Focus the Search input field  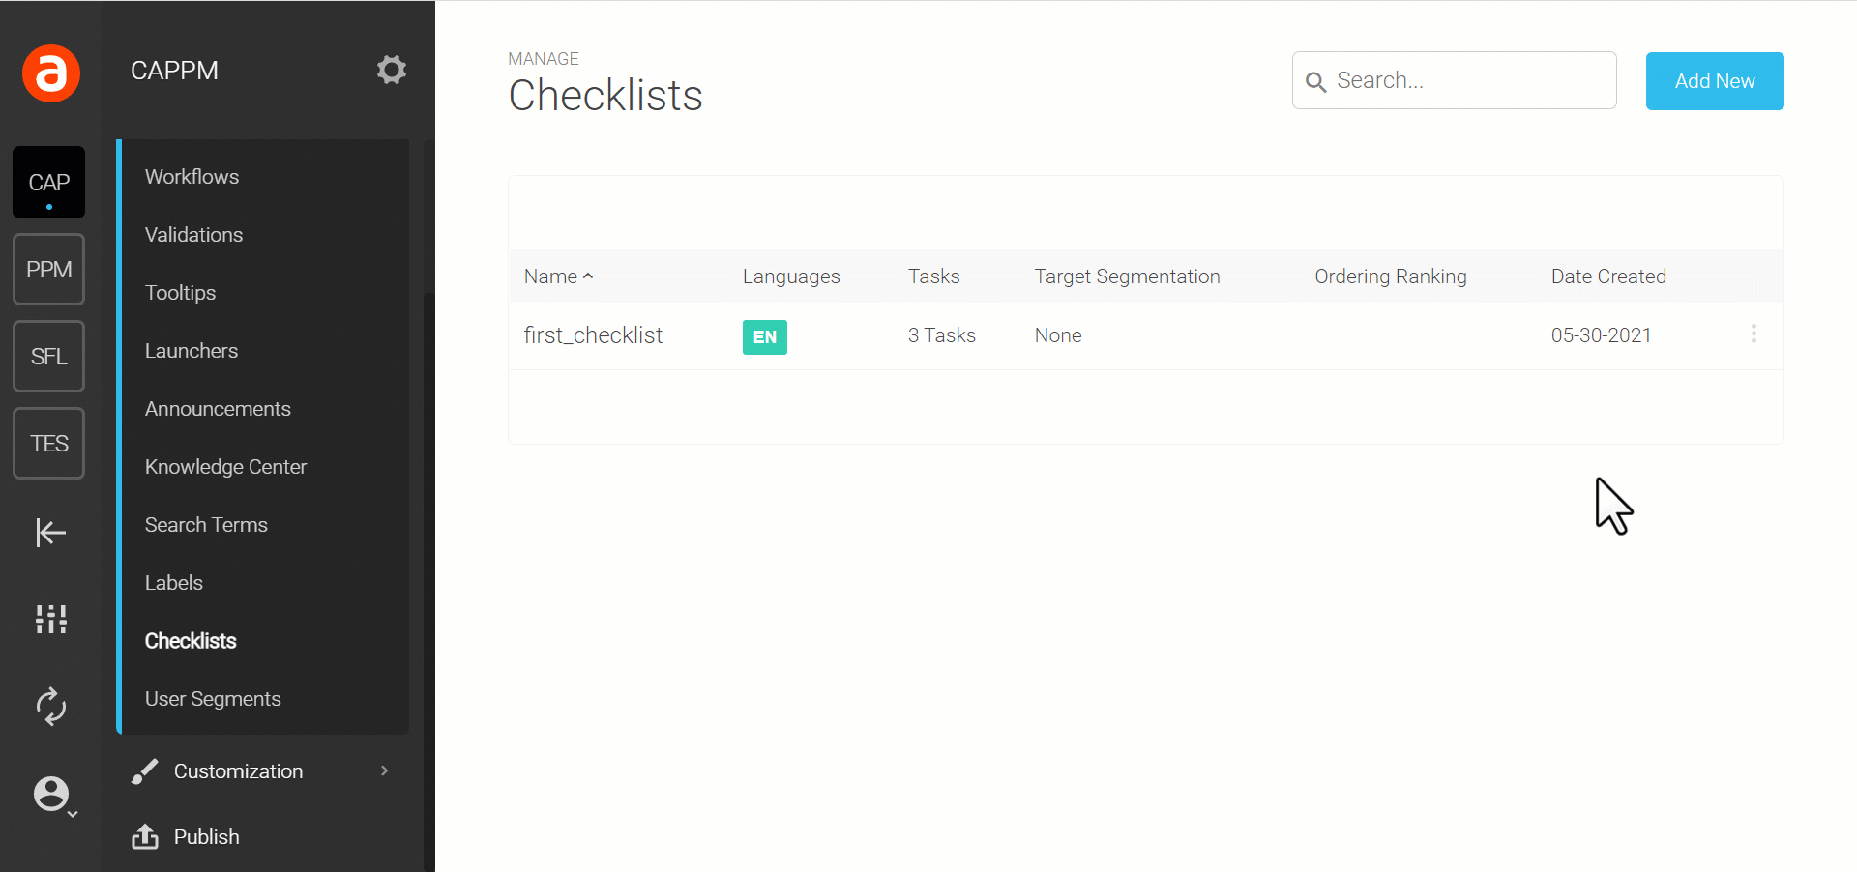click(x=1455, y=80)
